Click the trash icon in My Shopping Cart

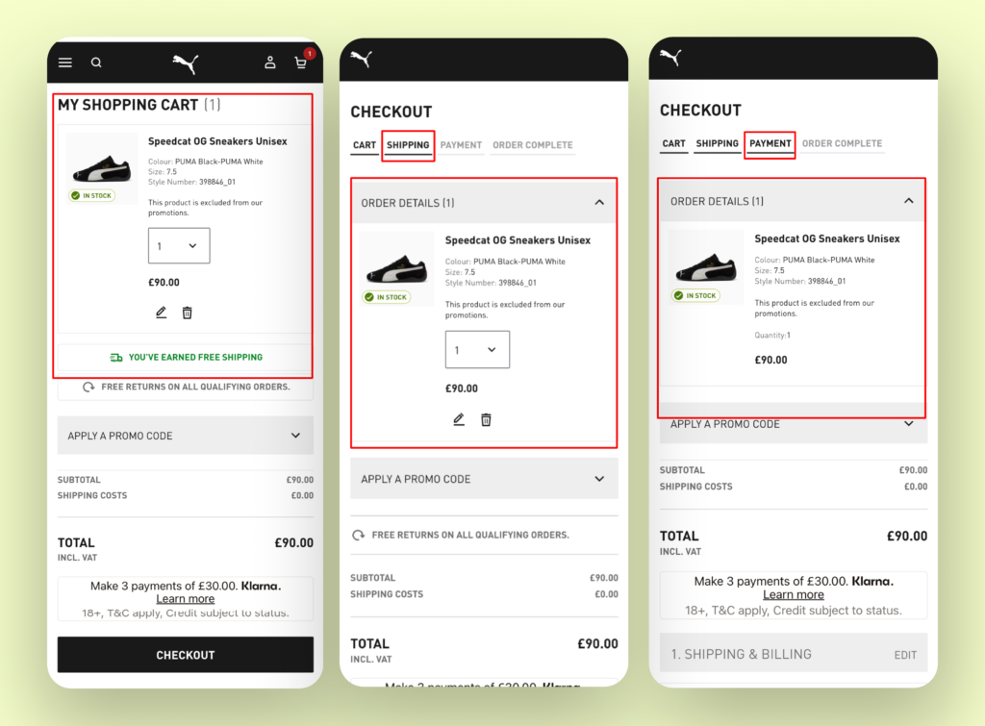(188, 313)
